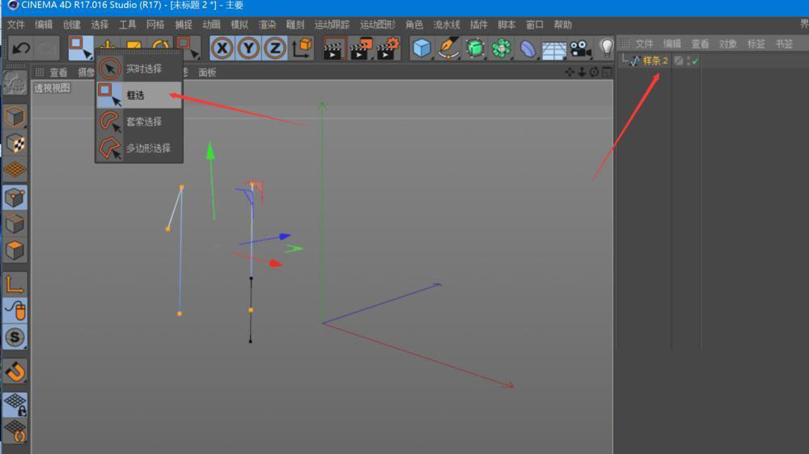Open 文件 in main menu bar
Image resolution: width=809 pixels, height=454 pixels.
tap(15, 25)
